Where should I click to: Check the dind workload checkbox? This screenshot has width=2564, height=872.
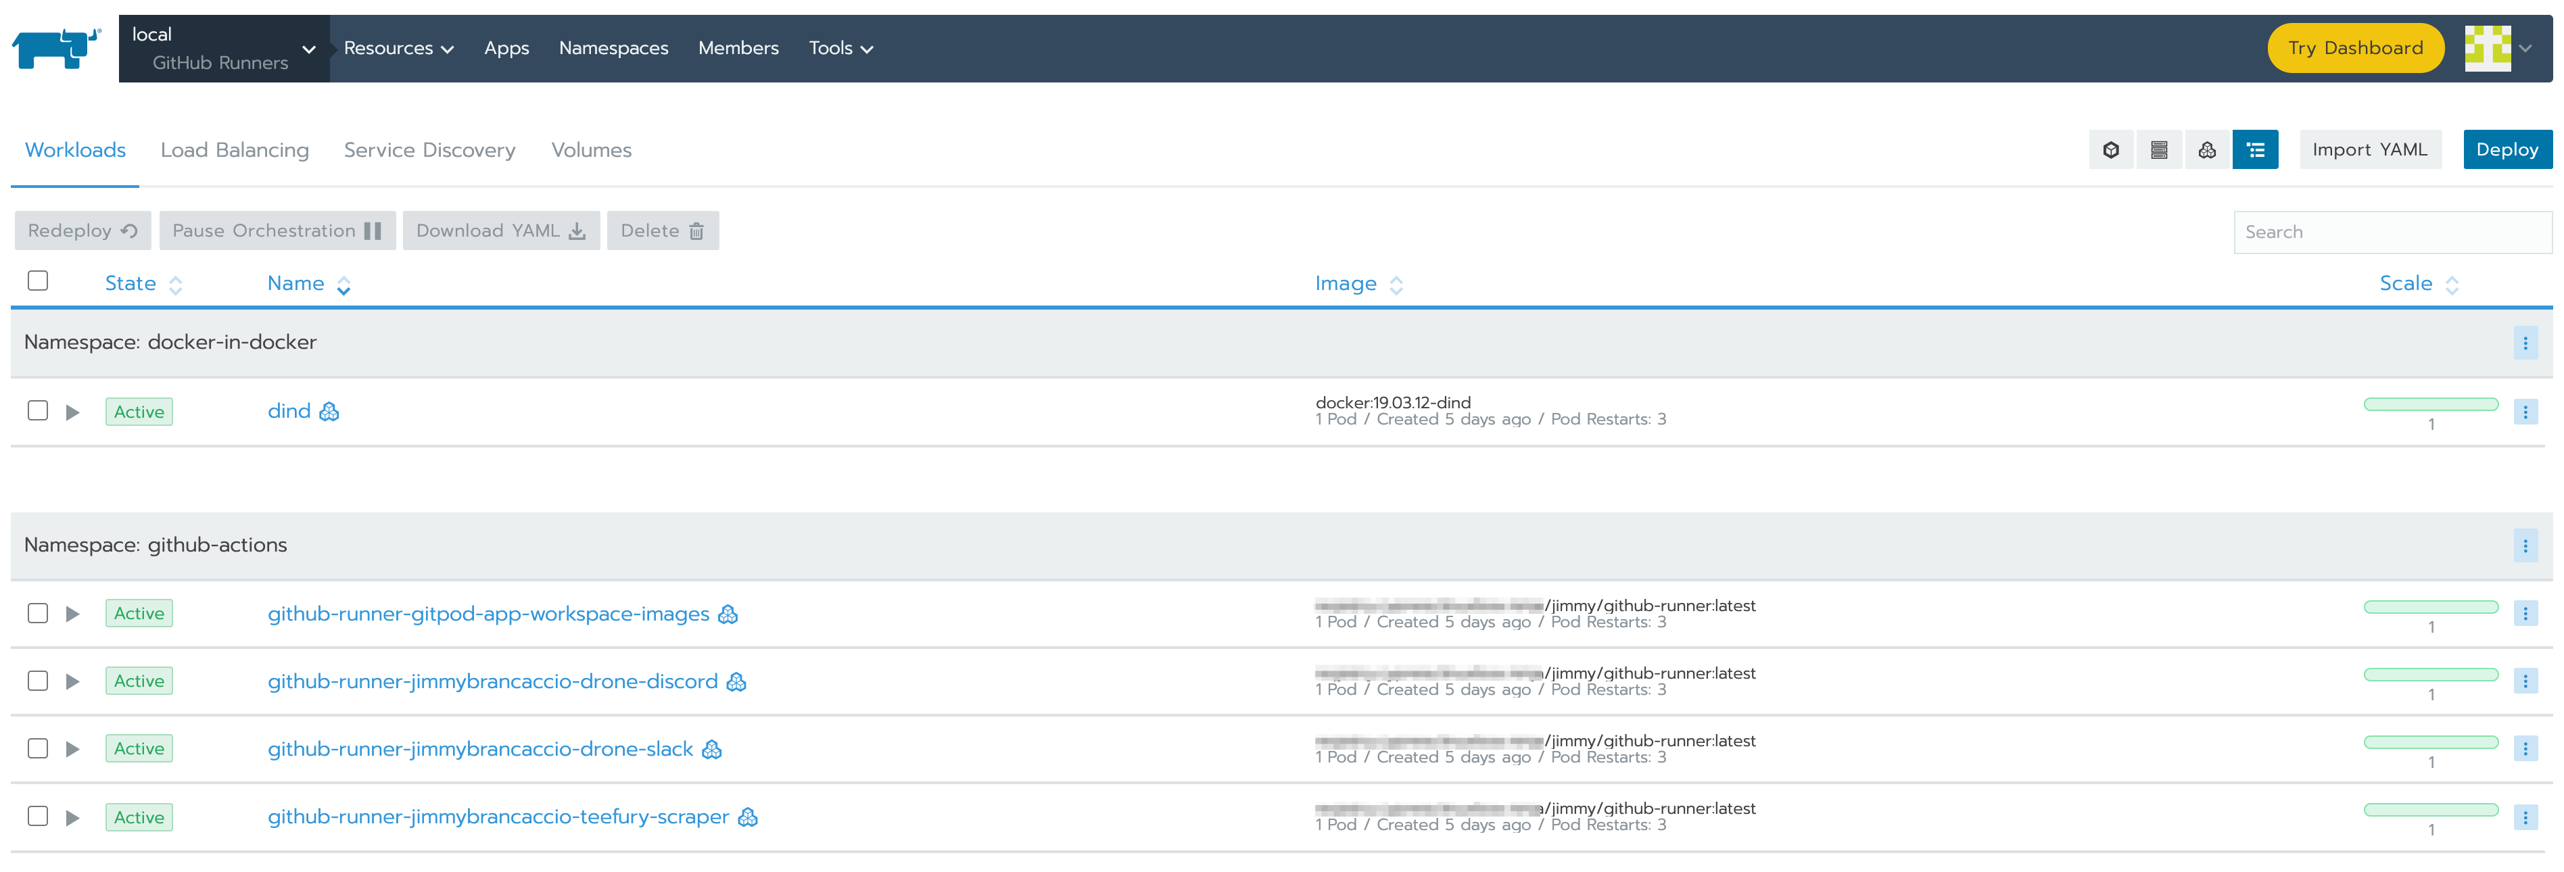tap(38, 411)
